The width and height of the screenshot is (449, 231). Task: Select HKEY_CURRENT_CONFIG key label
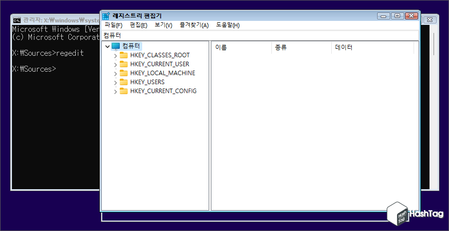tap(163, 92)
